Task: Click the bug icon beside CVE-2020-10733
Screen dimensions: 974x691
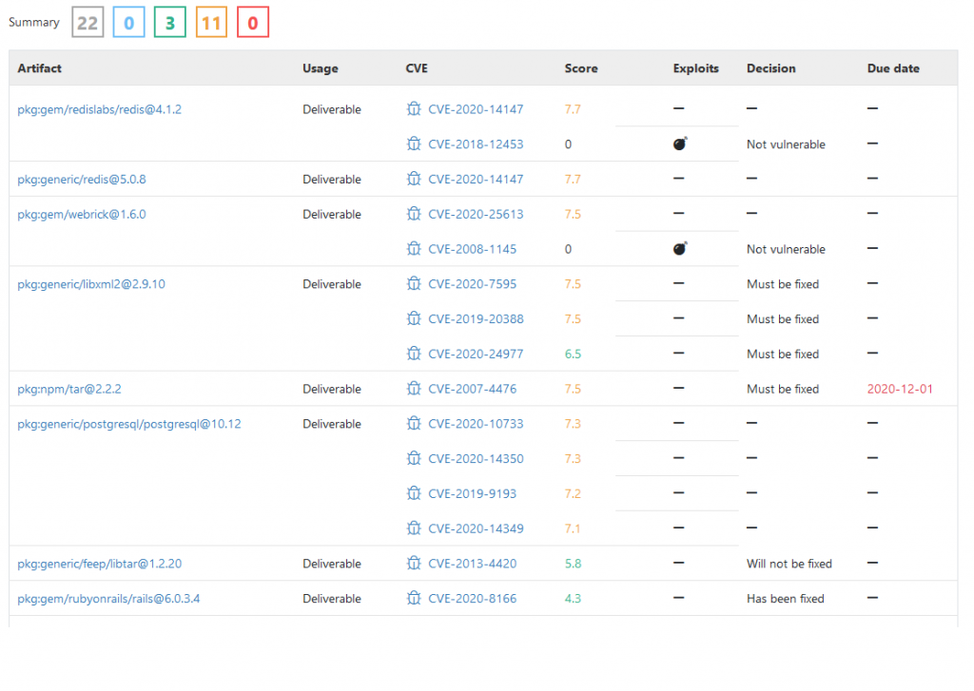Action: coord(414,423)
